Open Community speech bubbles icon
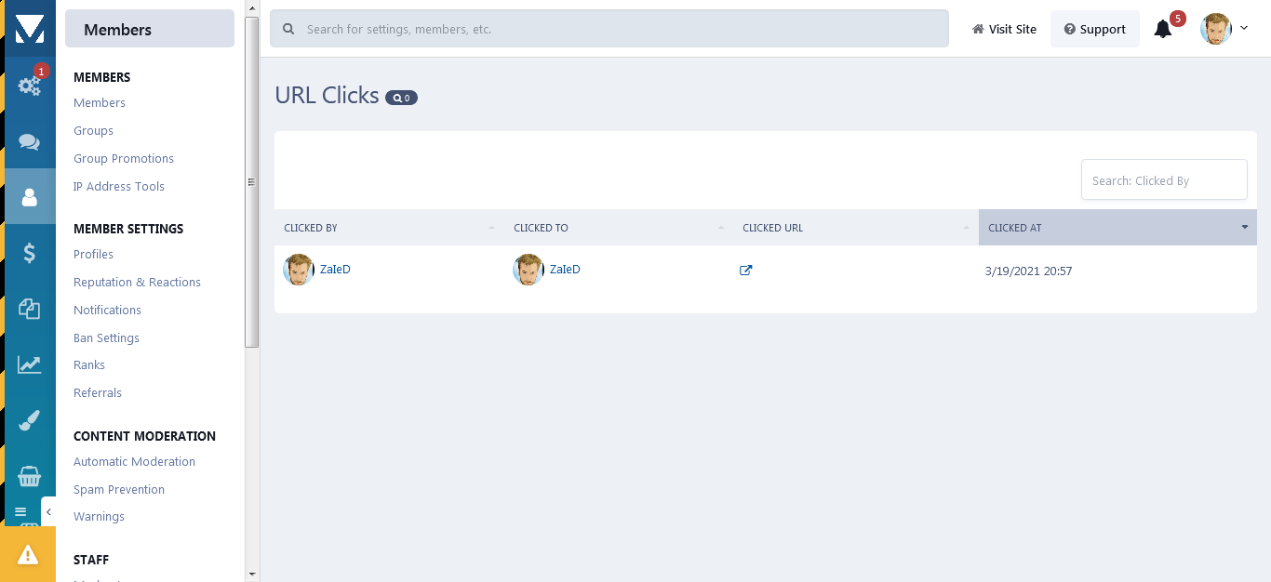Viewport: 1271px width, 582px height. (30, 141)
